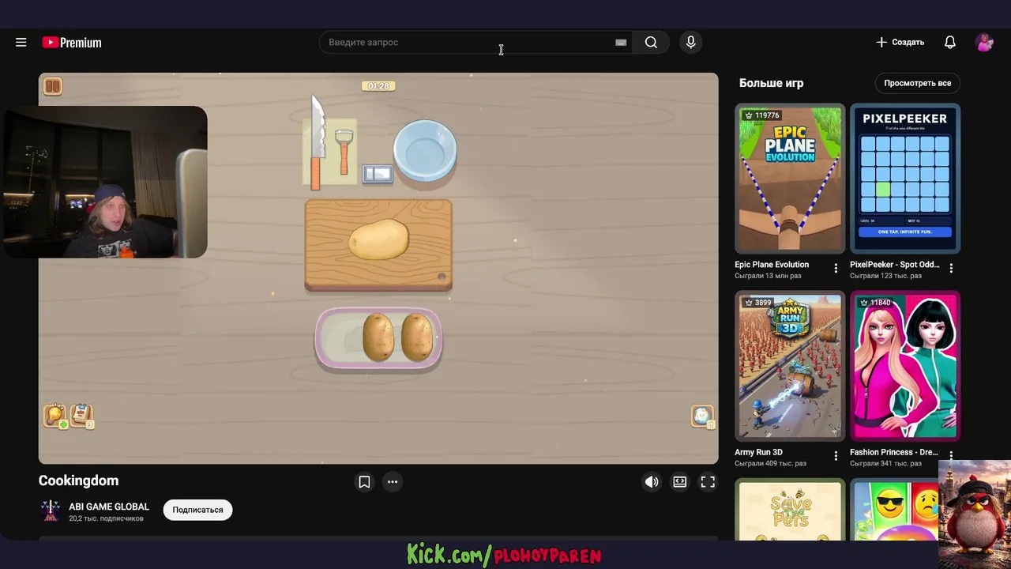Open the "Epic Plane Evolution" title link
Image resolution: width=1011 pixels, height=569 pixels.
click(x=772, y=265)
